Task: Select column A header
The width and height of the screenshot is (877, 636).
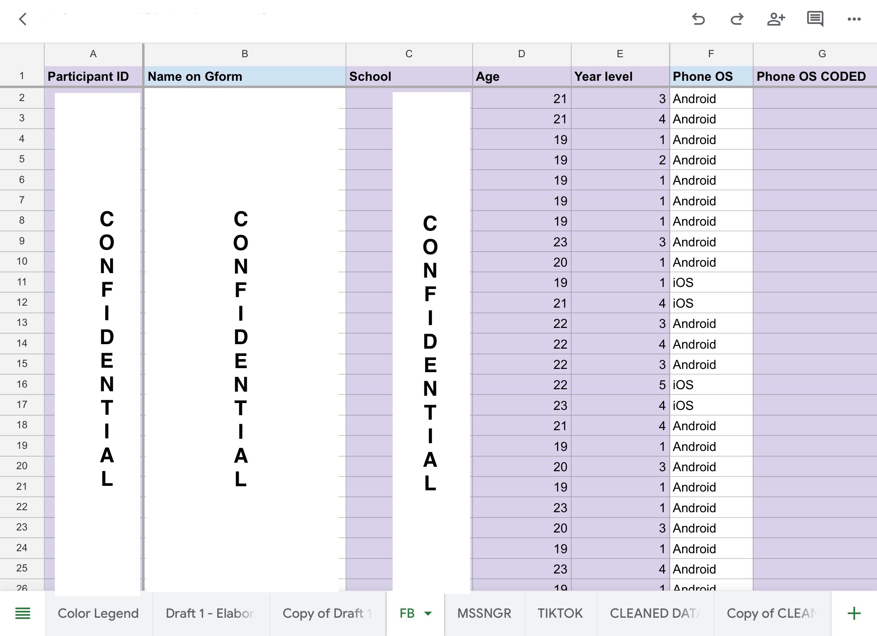Action: [x=93, y=54]
